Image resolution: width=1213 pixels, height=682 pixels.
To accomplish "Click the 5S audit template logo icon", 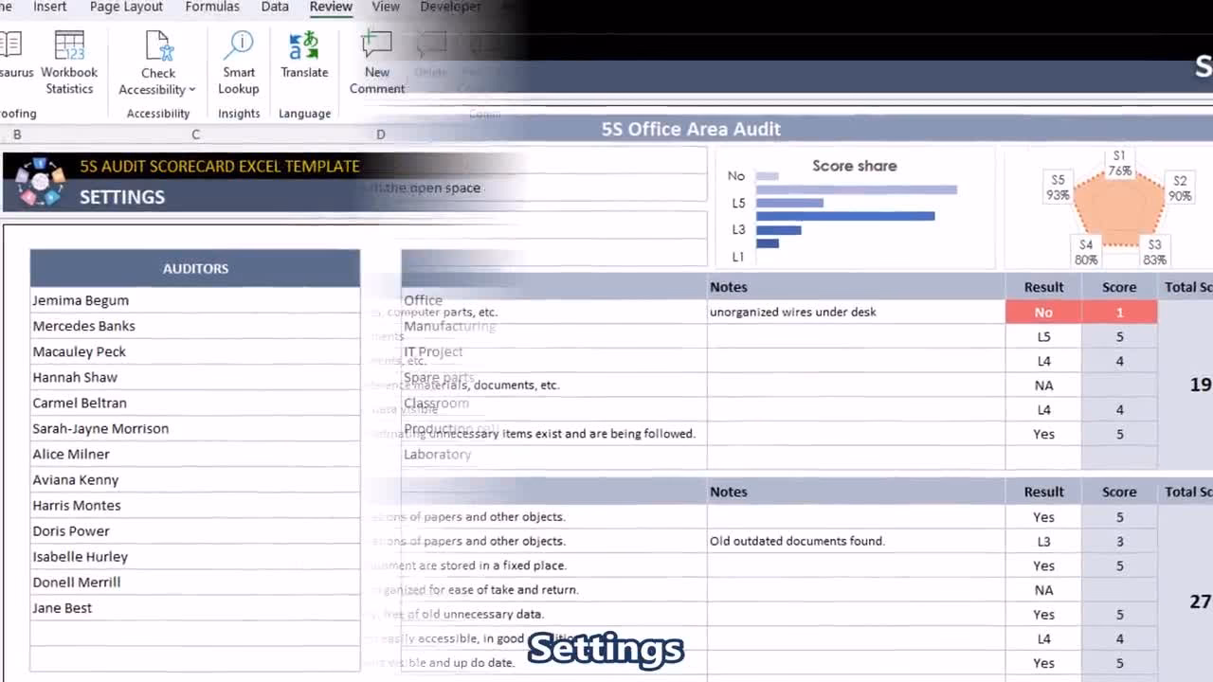I will coord(40,181).
